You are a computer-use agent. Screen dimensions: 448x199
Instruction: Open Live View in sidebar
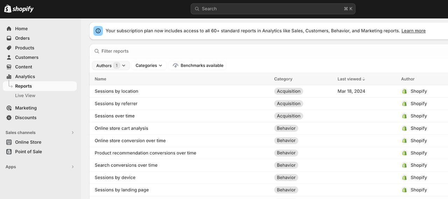coord(25,96)
